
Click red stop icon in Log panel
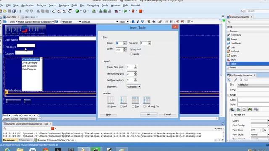pos(53,128)
